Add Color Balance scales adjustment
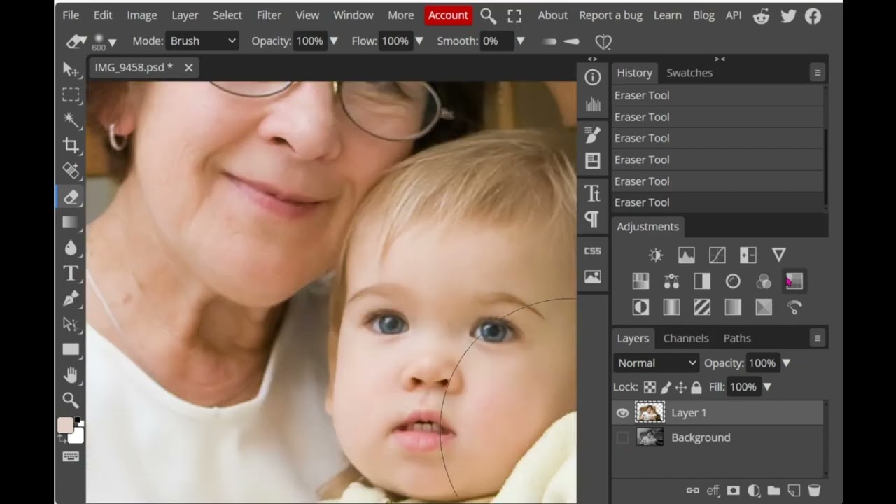896x504 pixels. click(671, 281)
